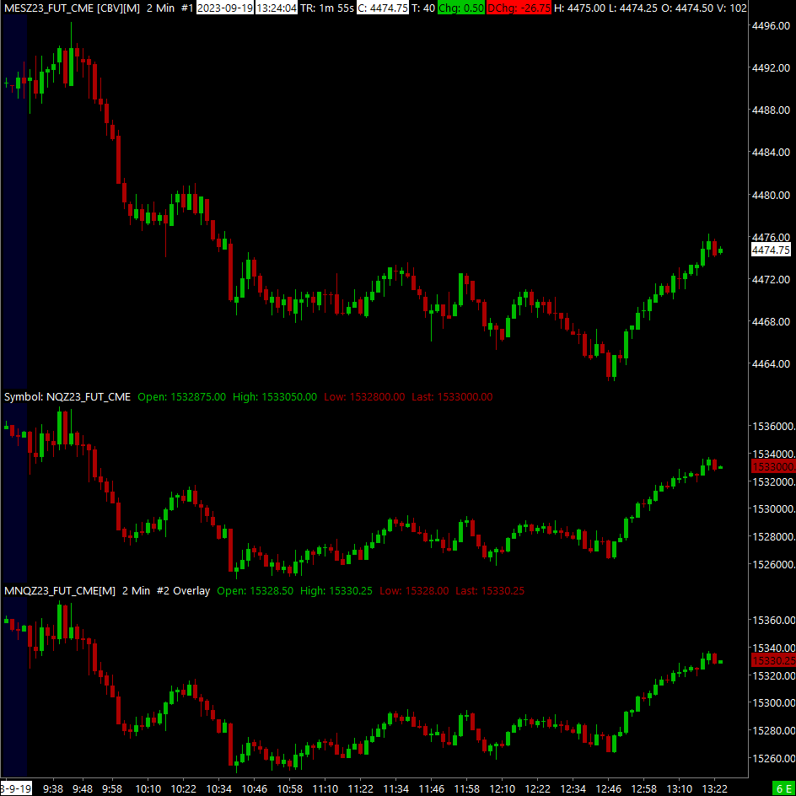Click the 4496.00 price scale label
796x796 pixels.
coord(772,26)
